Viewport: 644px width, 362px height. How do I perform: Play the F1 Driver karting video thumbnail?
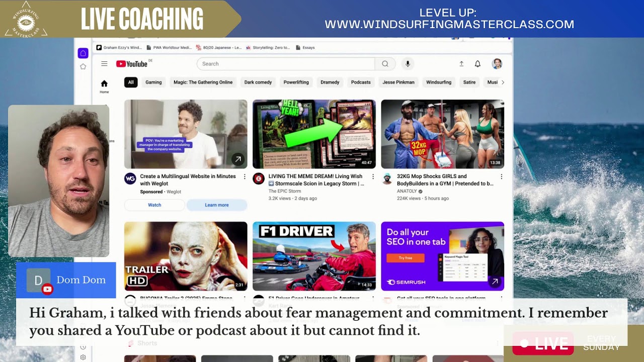[314, 256]
